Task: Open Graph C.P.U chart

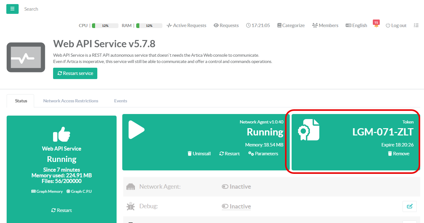Action: (79, 192)
